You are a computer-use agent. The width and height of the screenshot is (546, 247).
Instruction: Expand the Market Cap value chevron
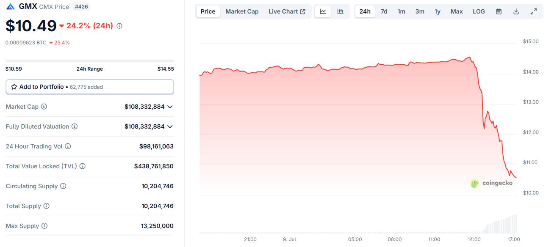[x=170, y=107]
